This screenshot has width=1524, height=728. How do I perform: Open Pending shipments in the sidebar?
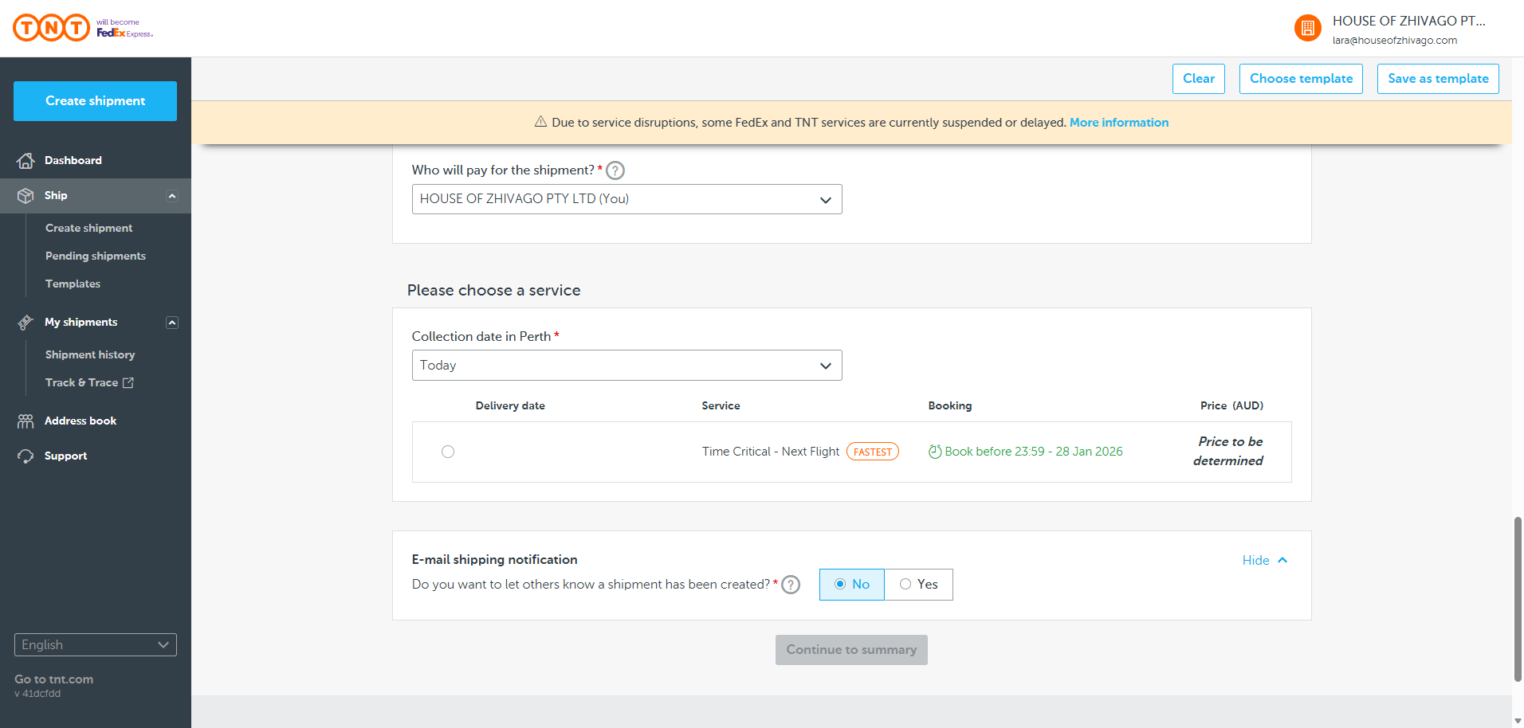tap(96, 256)
